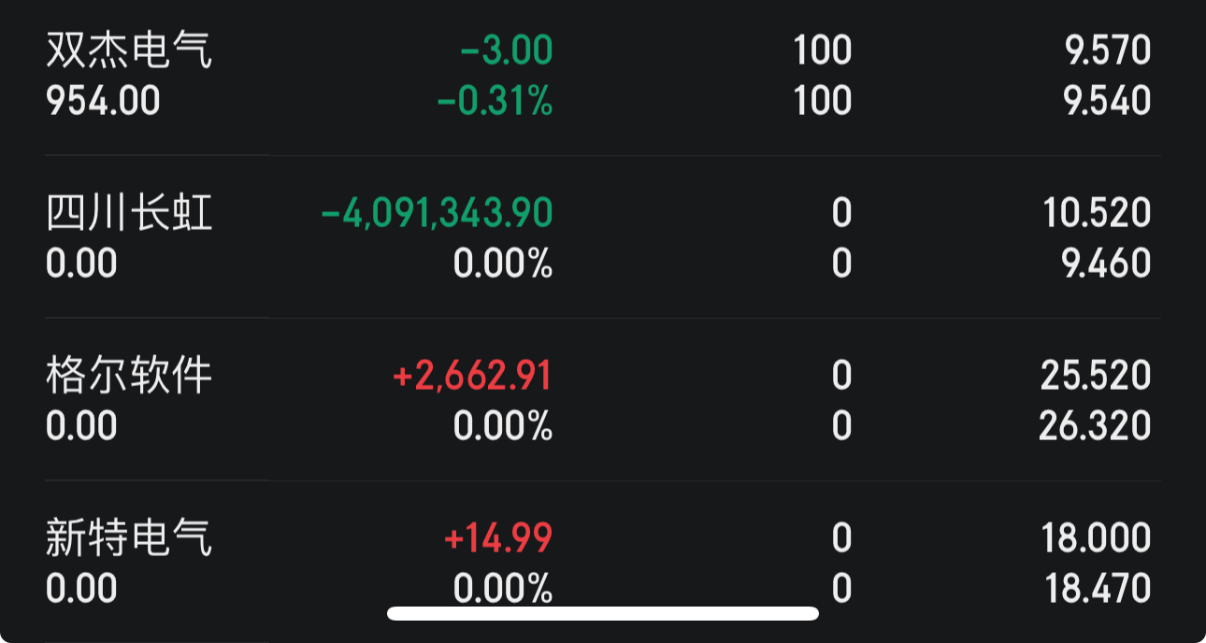
Task: Click the -4,091,343.90 loss value
Action: point(437,213)
